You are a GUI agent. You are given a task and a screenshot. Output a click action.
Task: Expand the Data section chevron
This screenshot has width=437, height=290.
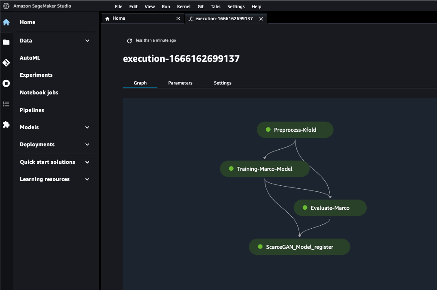point(87,41)
